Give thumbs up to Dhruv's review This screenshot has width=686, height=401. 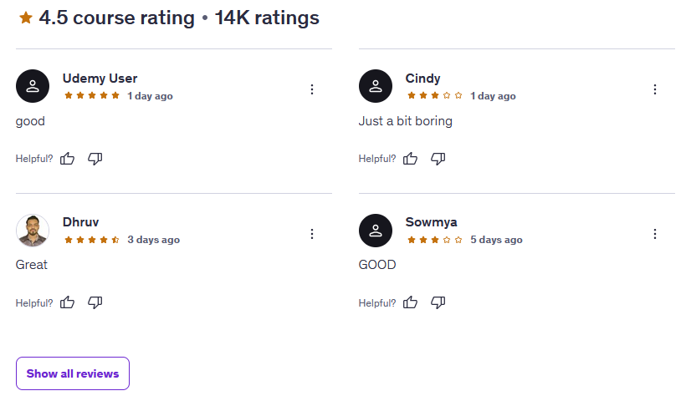pos(68,302)
